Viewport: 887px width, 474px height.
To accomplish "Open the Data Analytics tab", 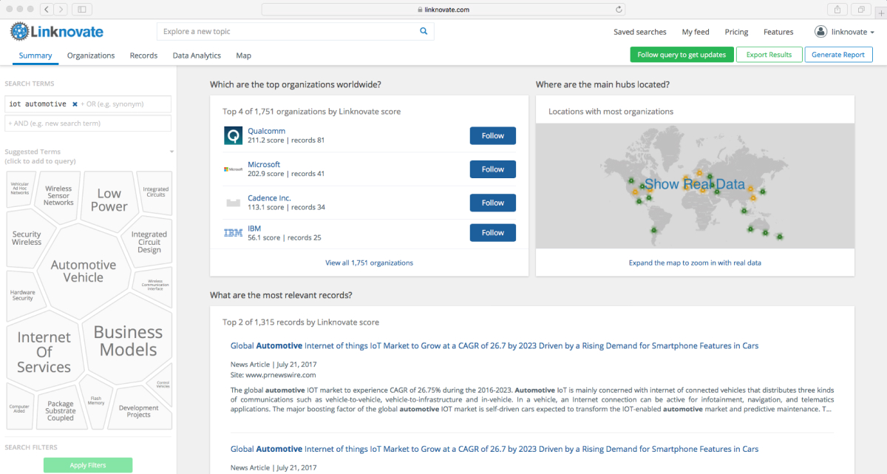I will coord(197,55).
